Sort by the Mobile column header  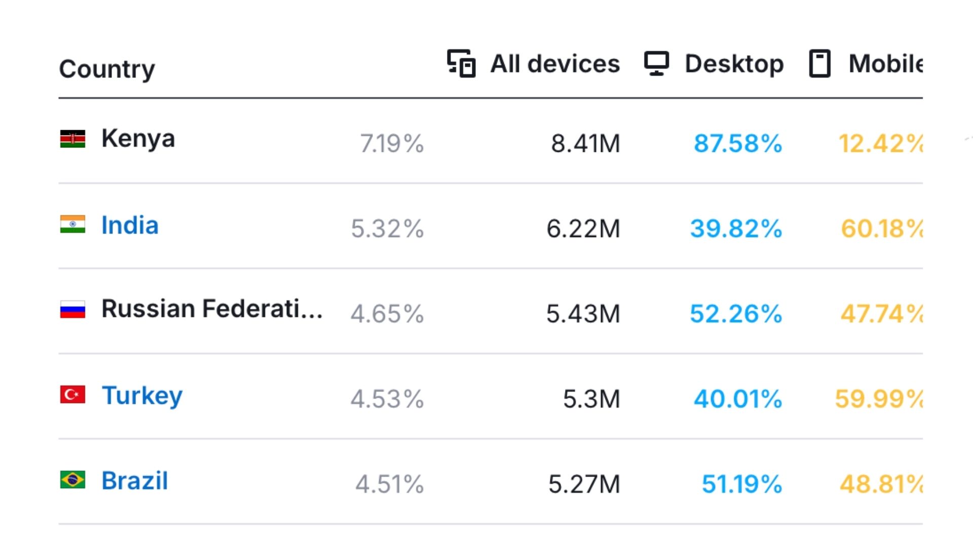pyautogui.click(x=885, y=64)
